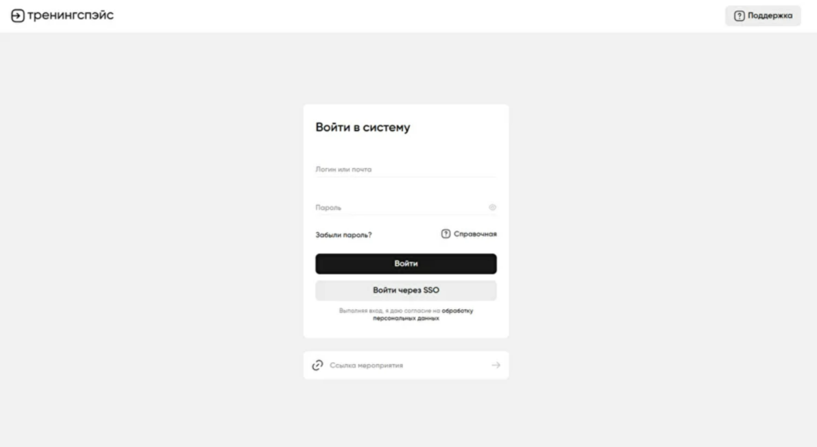
Task: Click the 'Войти в систему' heading
Action: [x=363, y=128]
